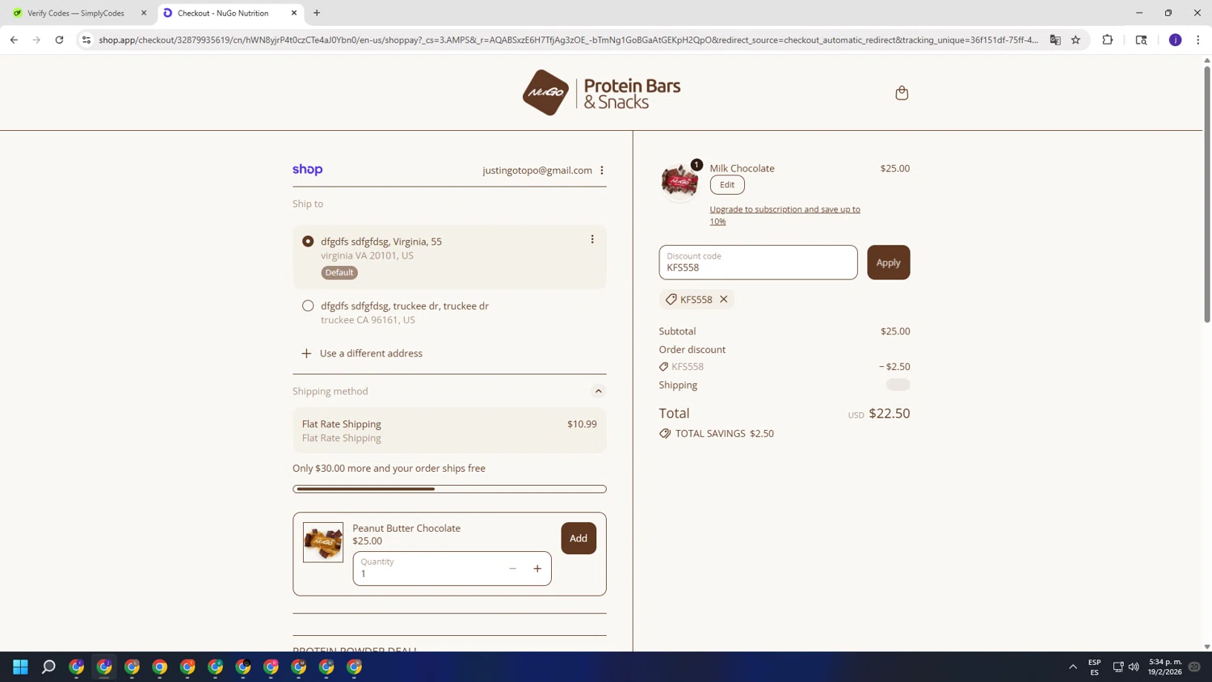The image size is (1212, 682).
Task: Open translate page icon in address bar
Action: 1055,40
